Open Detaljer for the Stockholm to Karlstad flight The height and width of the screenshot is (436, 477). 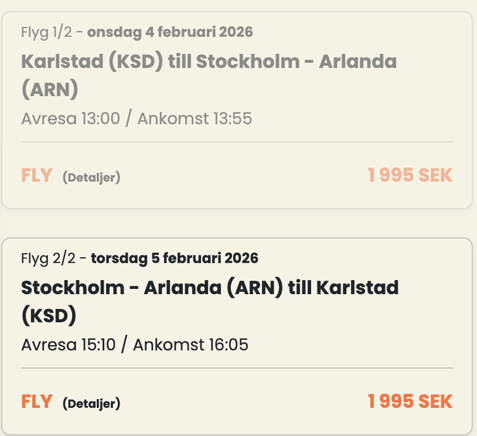tap(91, 403)
